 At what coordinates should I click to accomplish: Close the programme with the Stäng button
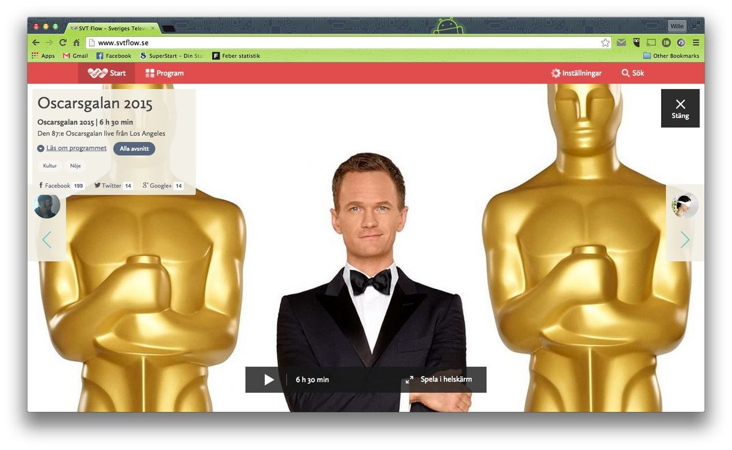point(681,109)
